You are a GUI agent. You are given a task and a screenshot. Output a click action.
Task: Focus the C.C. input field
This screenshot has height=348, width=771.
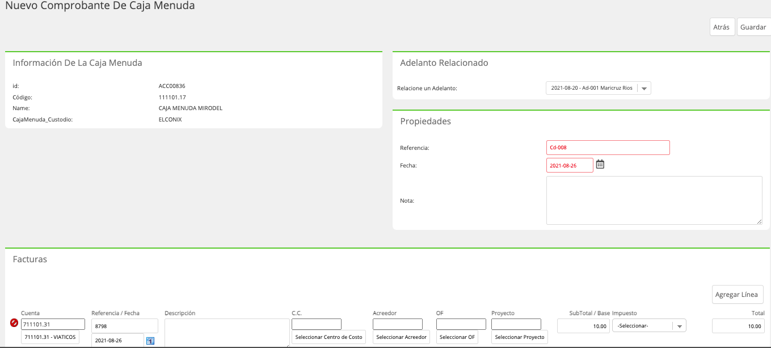[317, 324]
